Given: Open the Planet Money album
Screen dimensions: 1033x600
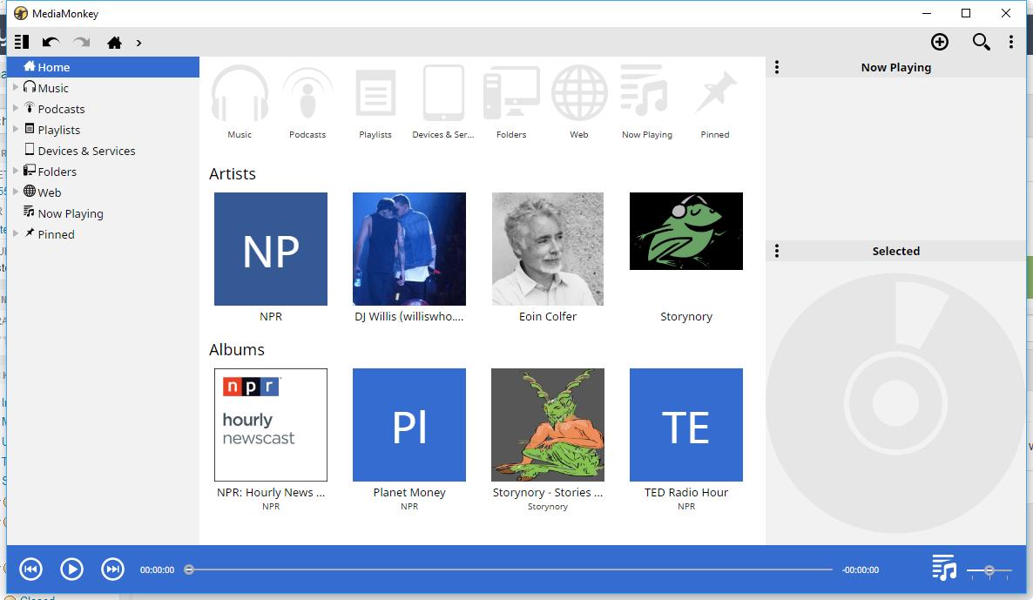Looking at the screenshot, I should pyautogui.click(x=409, y=425).
